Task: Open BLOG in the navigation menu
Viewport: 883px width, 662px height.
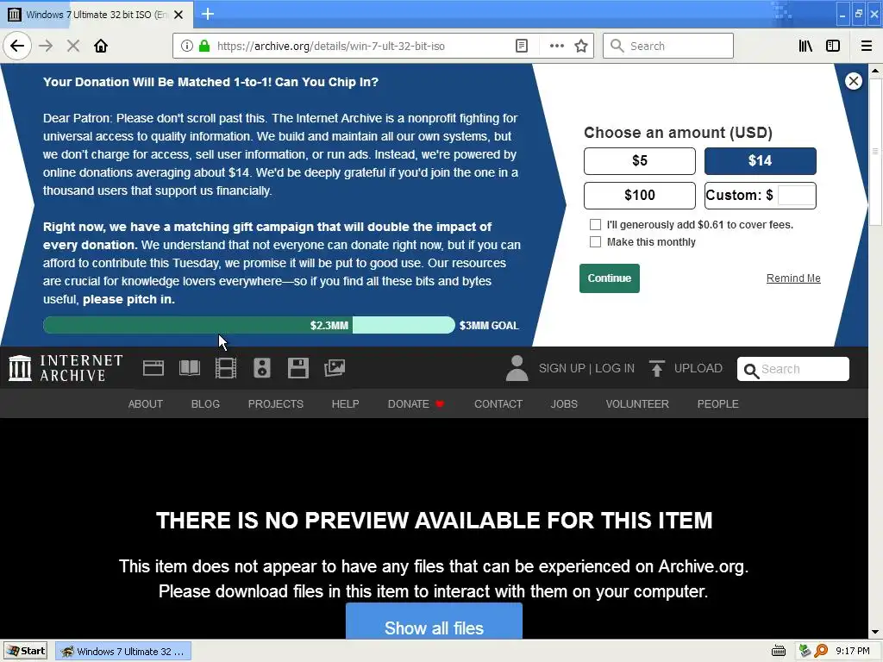Action: tap(205, 404)
